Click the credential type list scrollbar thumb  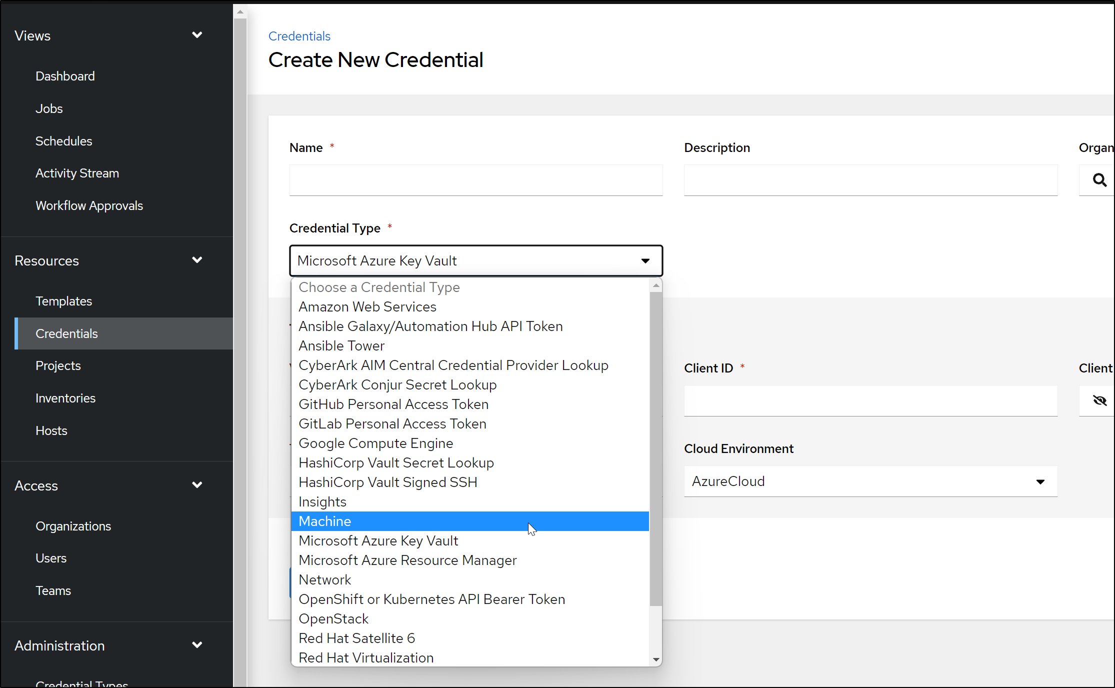pos(656,448)
